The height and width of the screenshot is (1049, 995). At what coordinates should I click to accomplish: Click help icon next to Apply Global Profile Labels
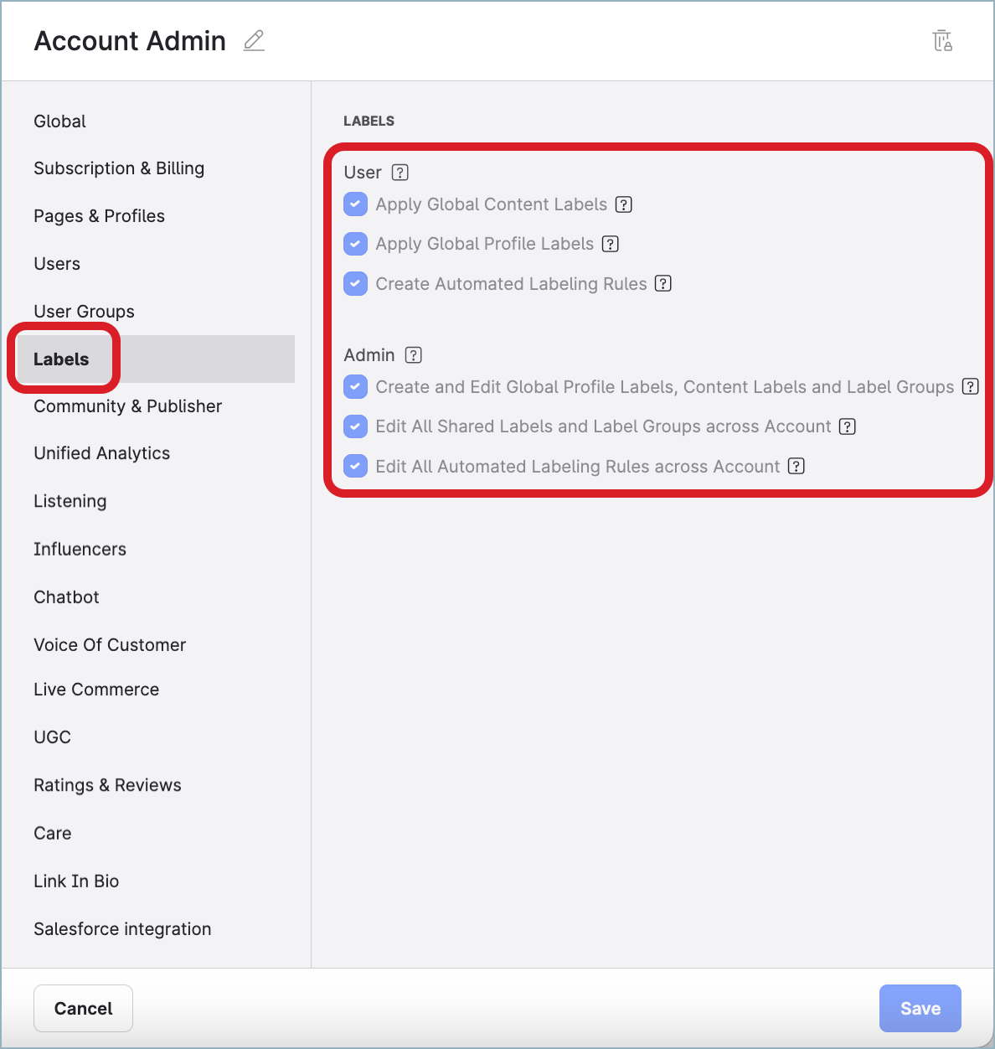tap(611, 244)
